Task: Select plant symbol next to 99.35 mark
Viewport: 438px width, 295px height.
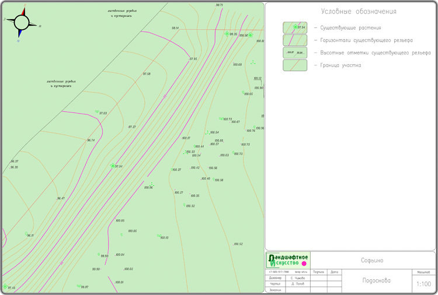Action: pyautogui.click(x=227, y=34)
